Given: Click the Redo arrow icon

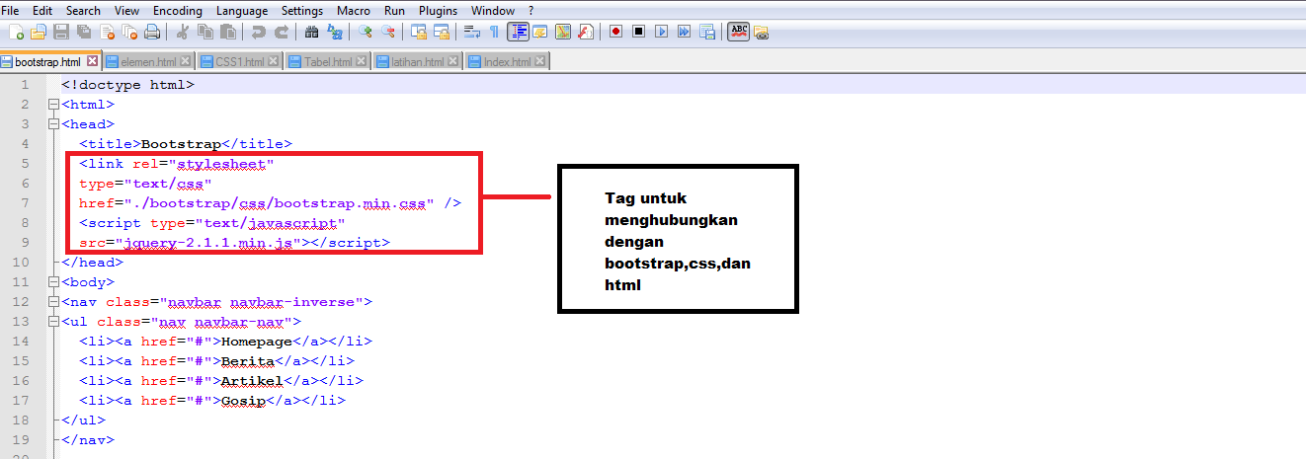Looking at the screenshot, I should (x=282, y=32).
